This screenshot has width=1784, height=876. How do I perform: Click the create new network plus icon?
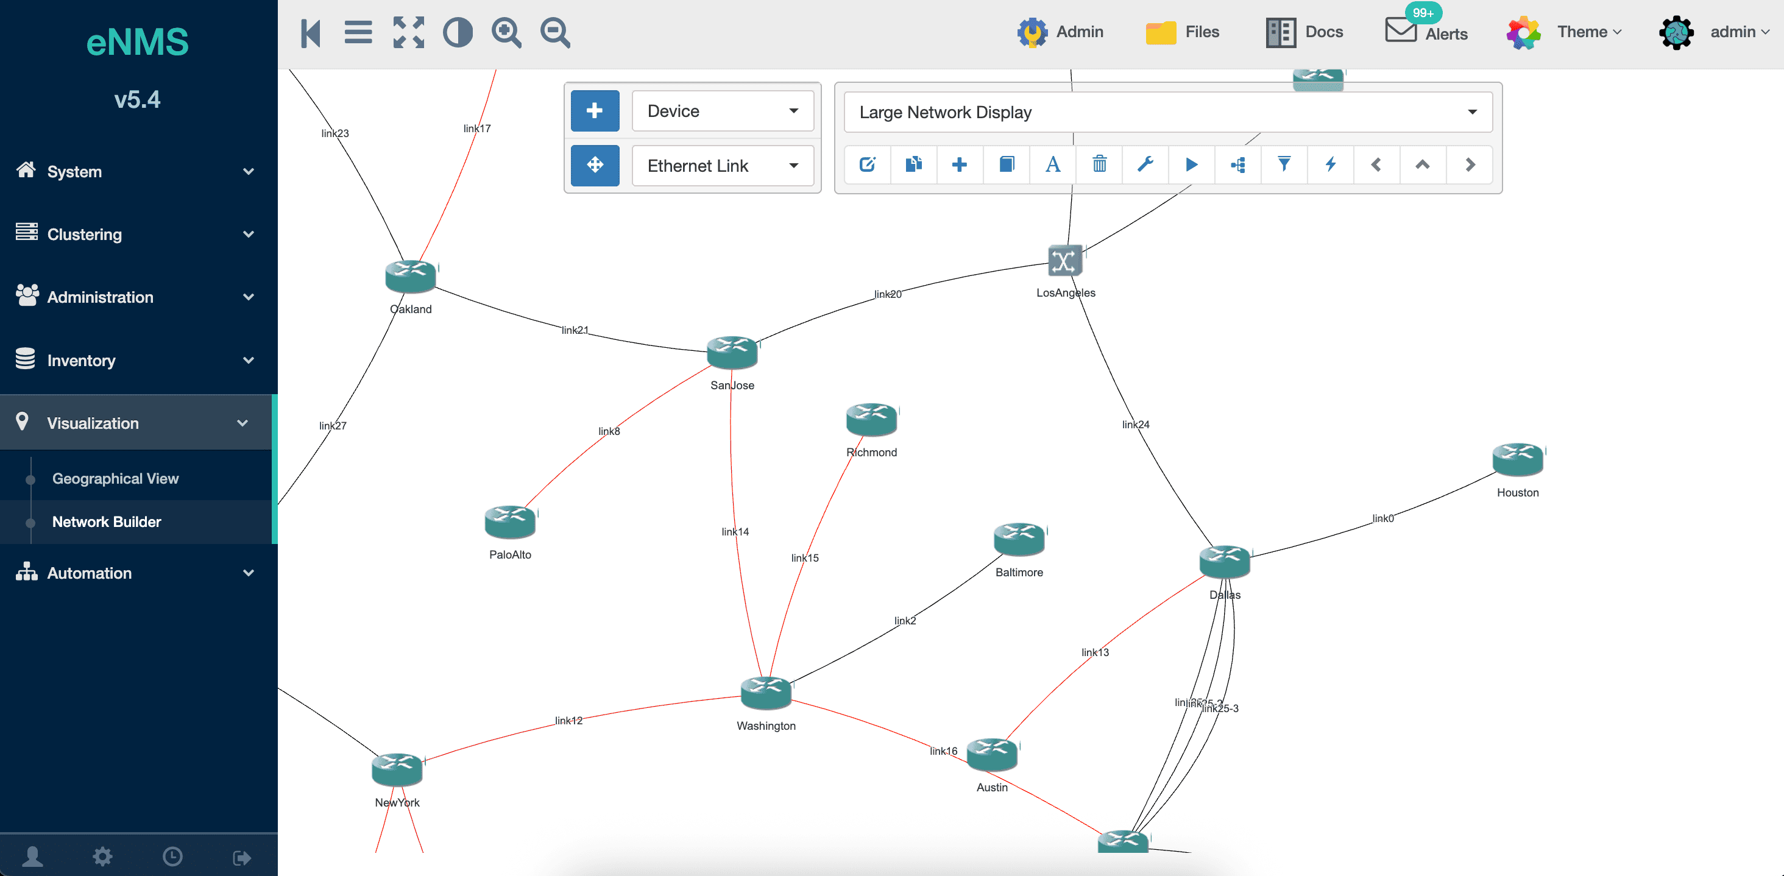[959, 165]
